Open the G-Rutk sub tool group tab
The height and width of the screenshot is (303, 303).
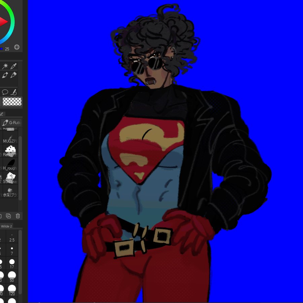[11, 122]
